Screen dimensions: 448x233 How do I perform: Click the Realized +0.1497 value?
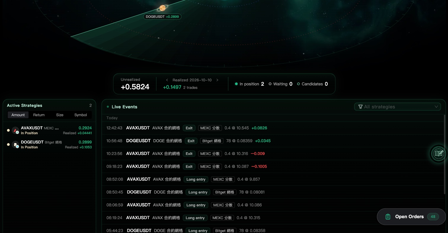click(x=172, y=87)
